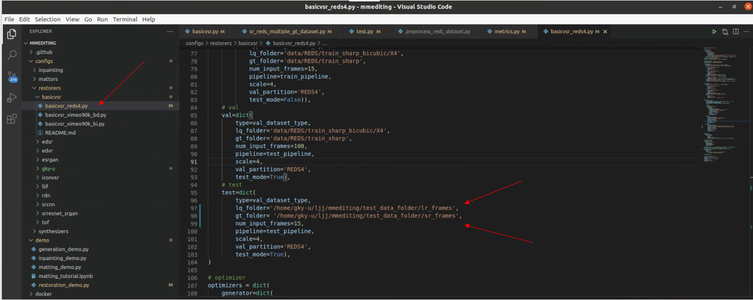Open the Extensions view
The image size is (753, 300).
coord(11,119)
